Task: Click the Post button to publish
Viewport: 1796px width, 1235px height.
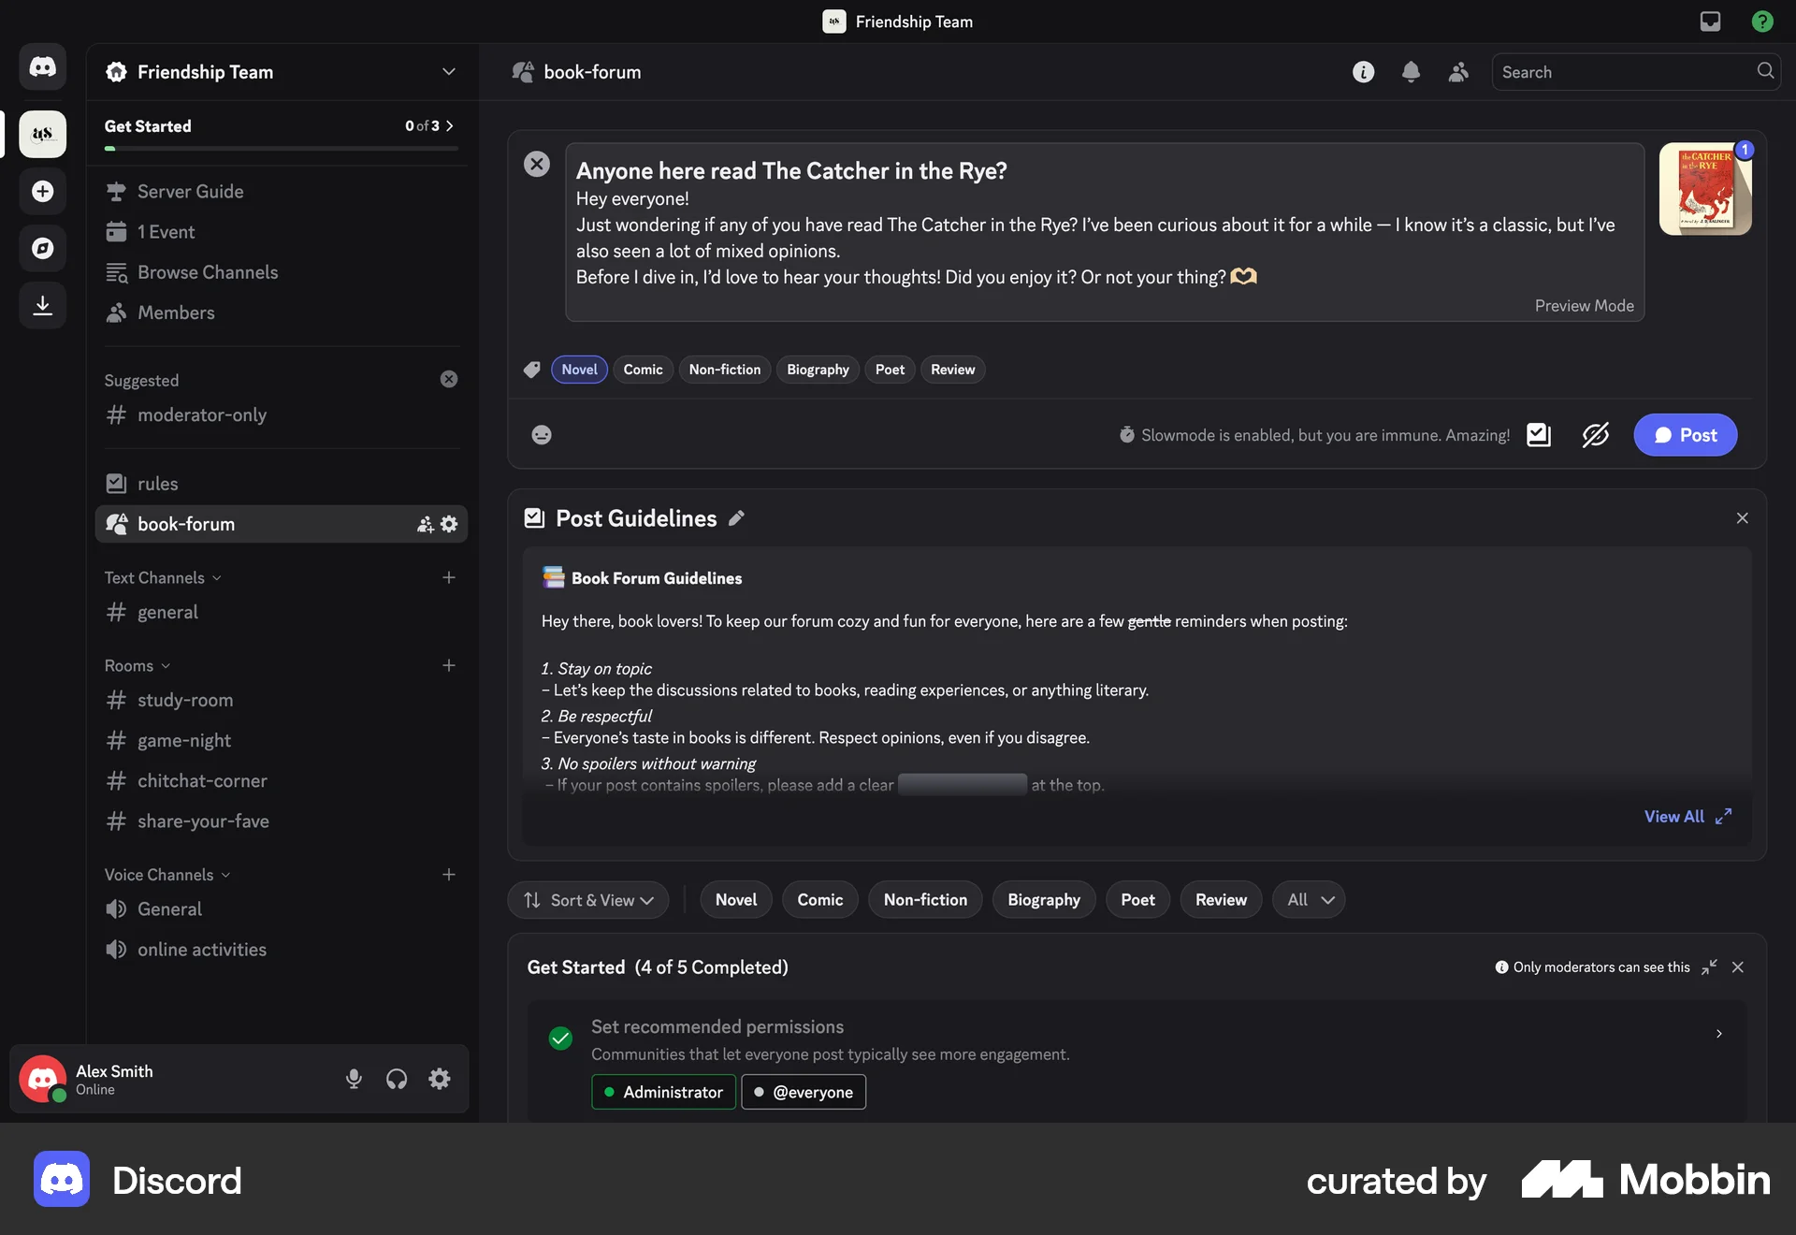Action: point(1685,434)
